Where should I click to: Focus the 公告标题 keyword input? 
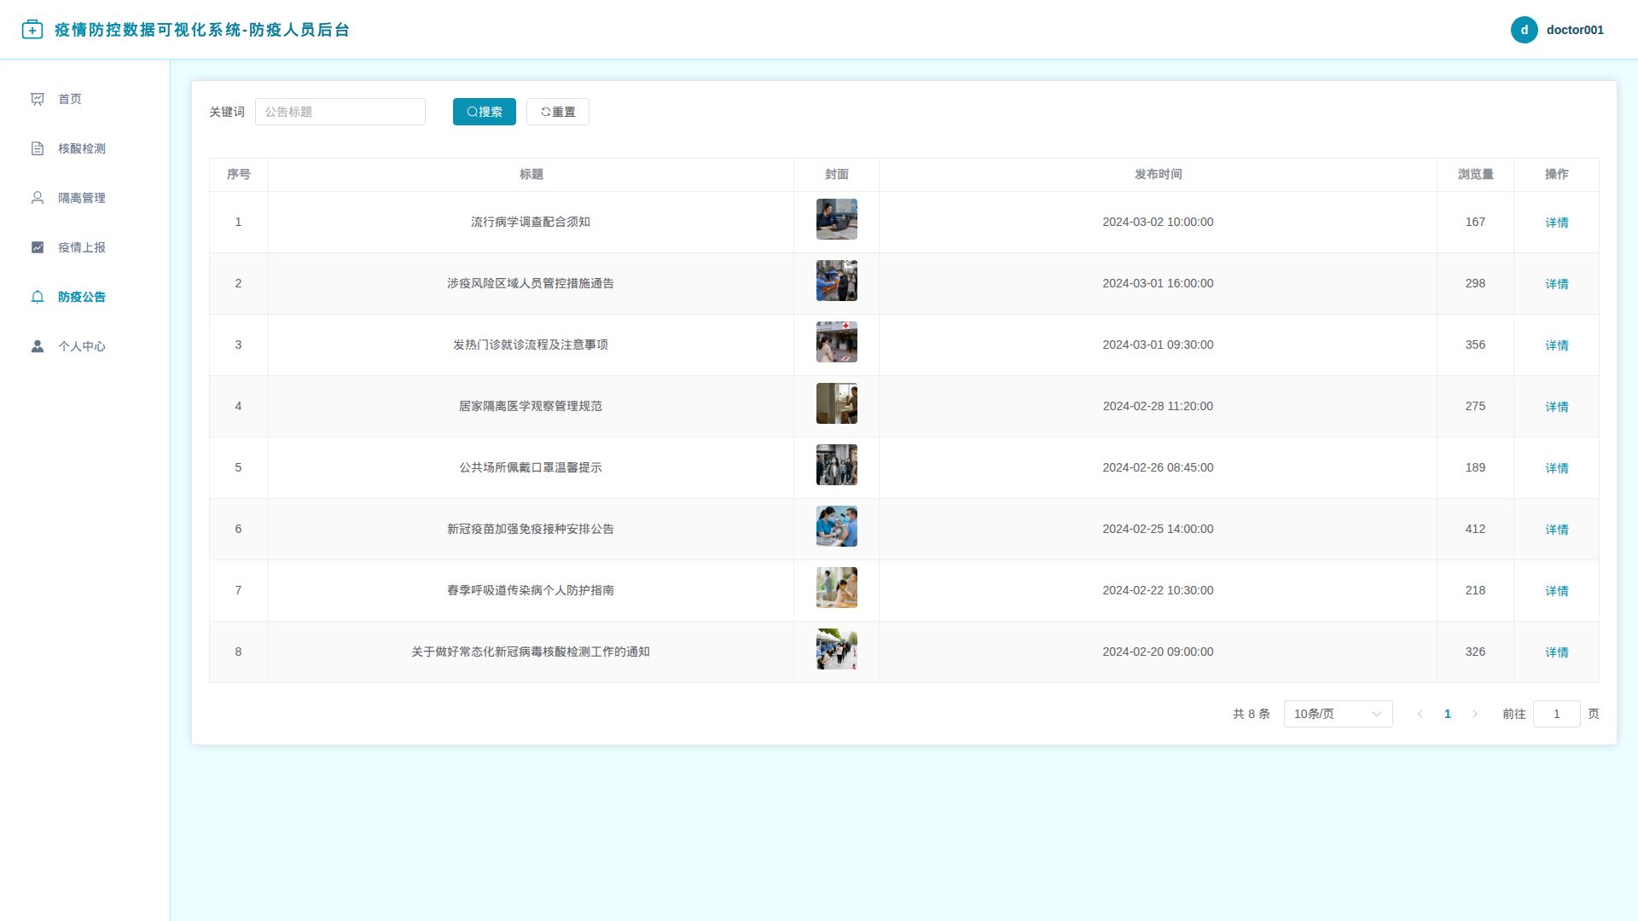340,112
